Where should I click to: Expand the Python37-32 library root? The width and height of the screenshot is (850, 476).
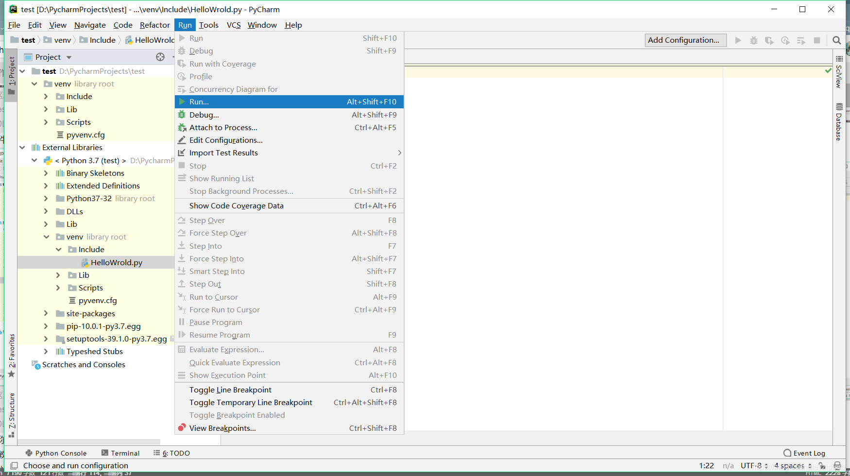click(x=46, y=198)
